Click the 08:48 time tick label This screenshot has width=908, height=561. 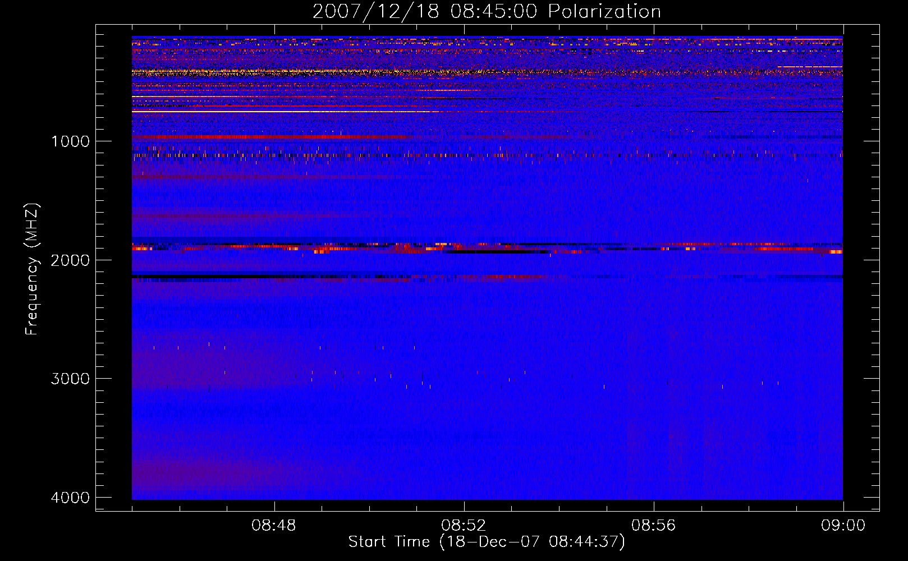tap(274, 526)
